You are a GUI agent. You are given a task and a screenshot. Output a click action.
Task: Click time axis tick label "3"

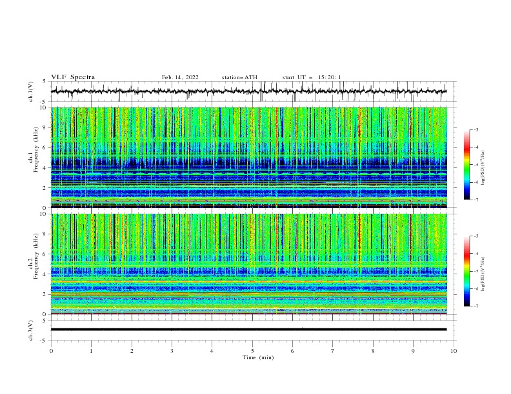pos(172,351)
